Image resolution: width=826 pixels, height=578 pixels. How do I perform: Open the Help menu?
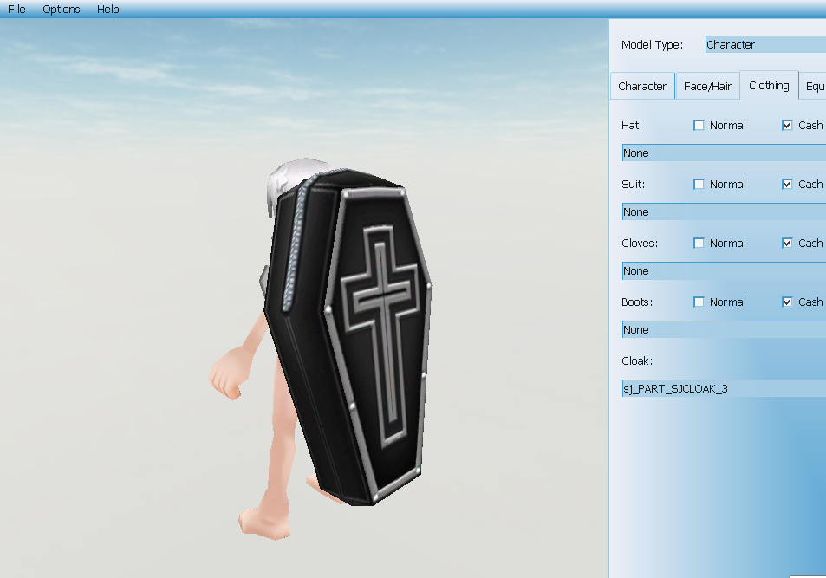click(108, 10)
